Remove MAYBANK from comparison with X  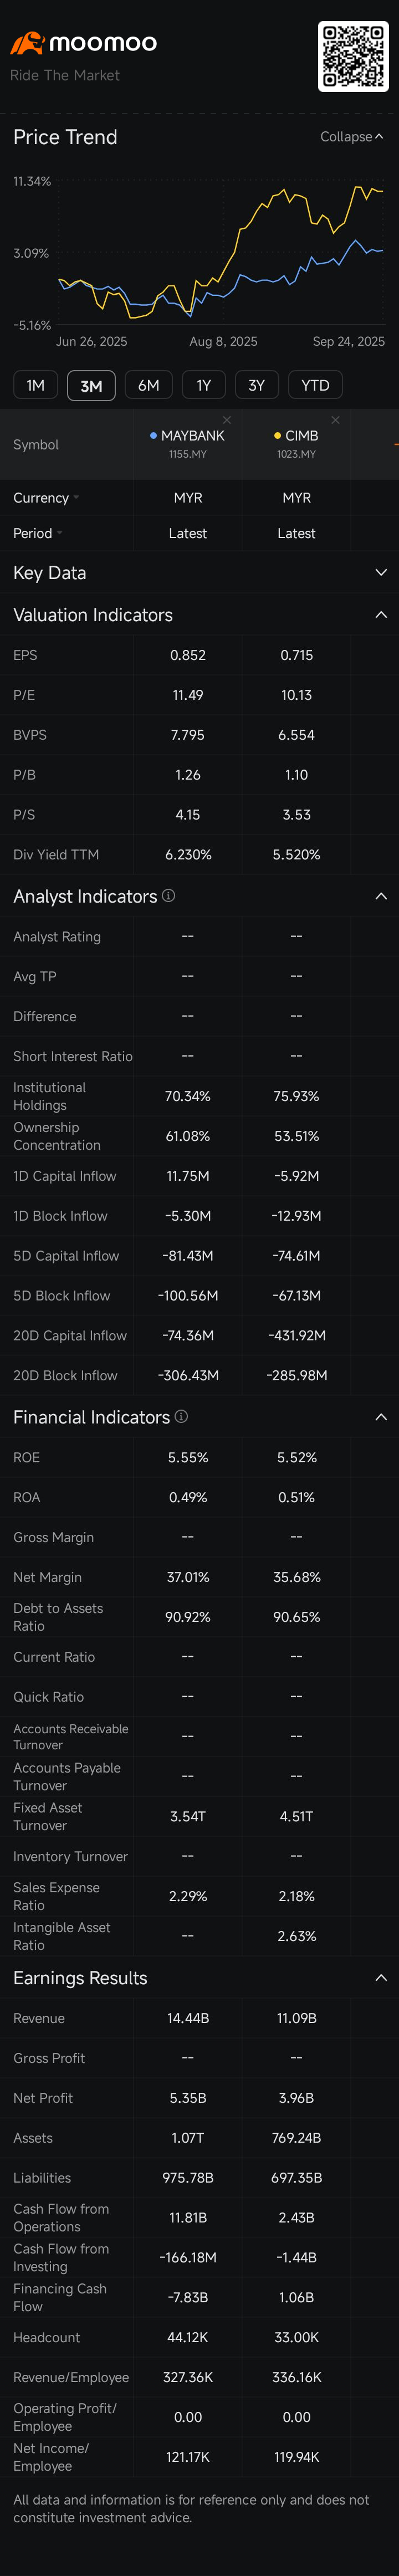(227, 420)
